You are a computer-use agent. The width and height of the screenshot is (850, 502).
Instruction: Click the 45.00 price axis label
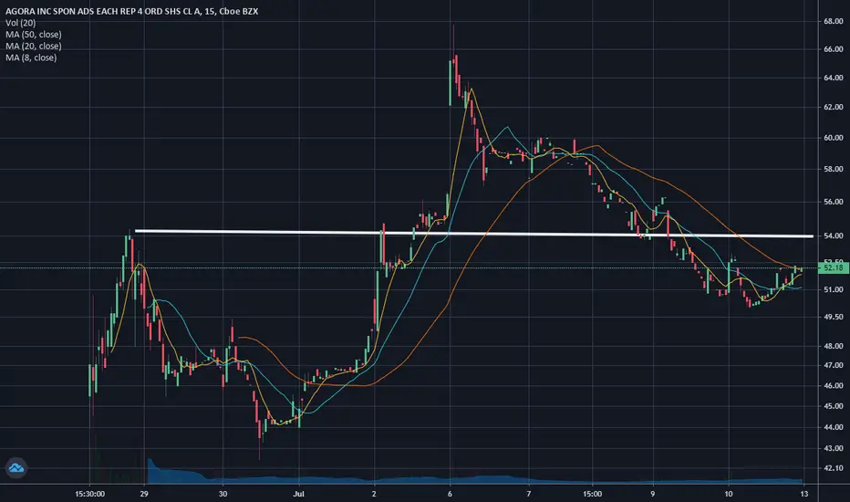[x=834, y=406]
